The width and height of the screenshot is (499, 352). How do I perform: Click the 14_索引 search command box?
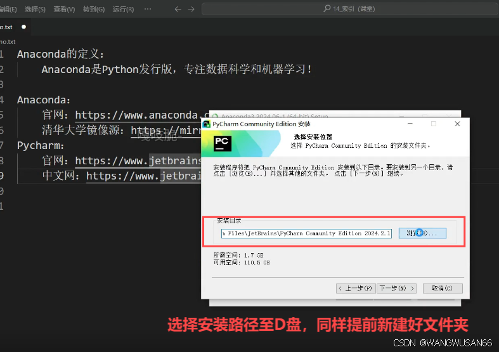[x=349, y=9]
